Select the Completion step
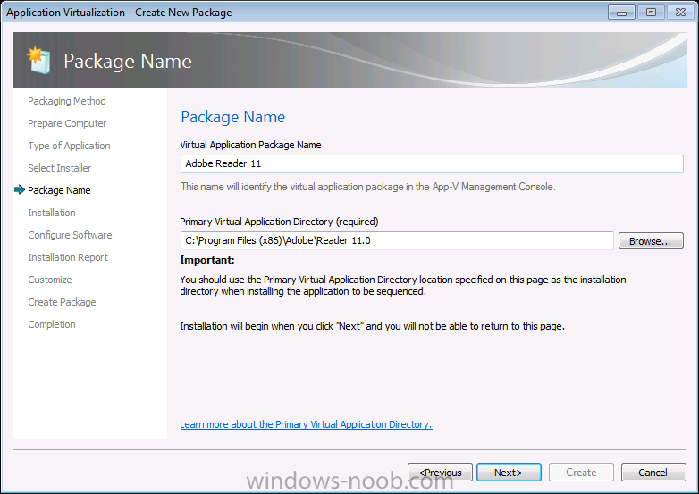The image size is (699, 494). click(52, 324)
